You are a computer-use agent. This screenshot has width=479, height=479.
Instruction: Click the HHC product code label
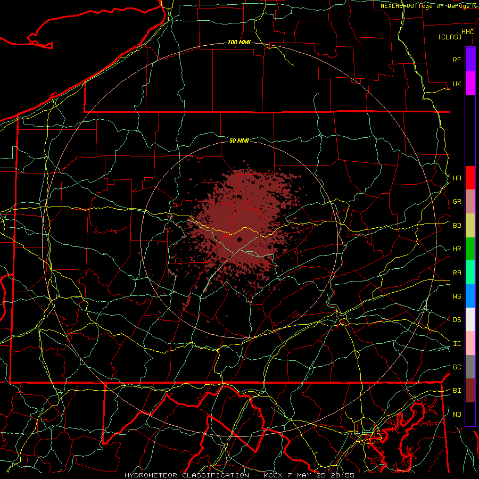pyautogui.click(x=468, y=32)
